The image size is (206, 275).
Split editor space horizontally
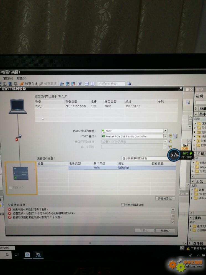point(87,84)
